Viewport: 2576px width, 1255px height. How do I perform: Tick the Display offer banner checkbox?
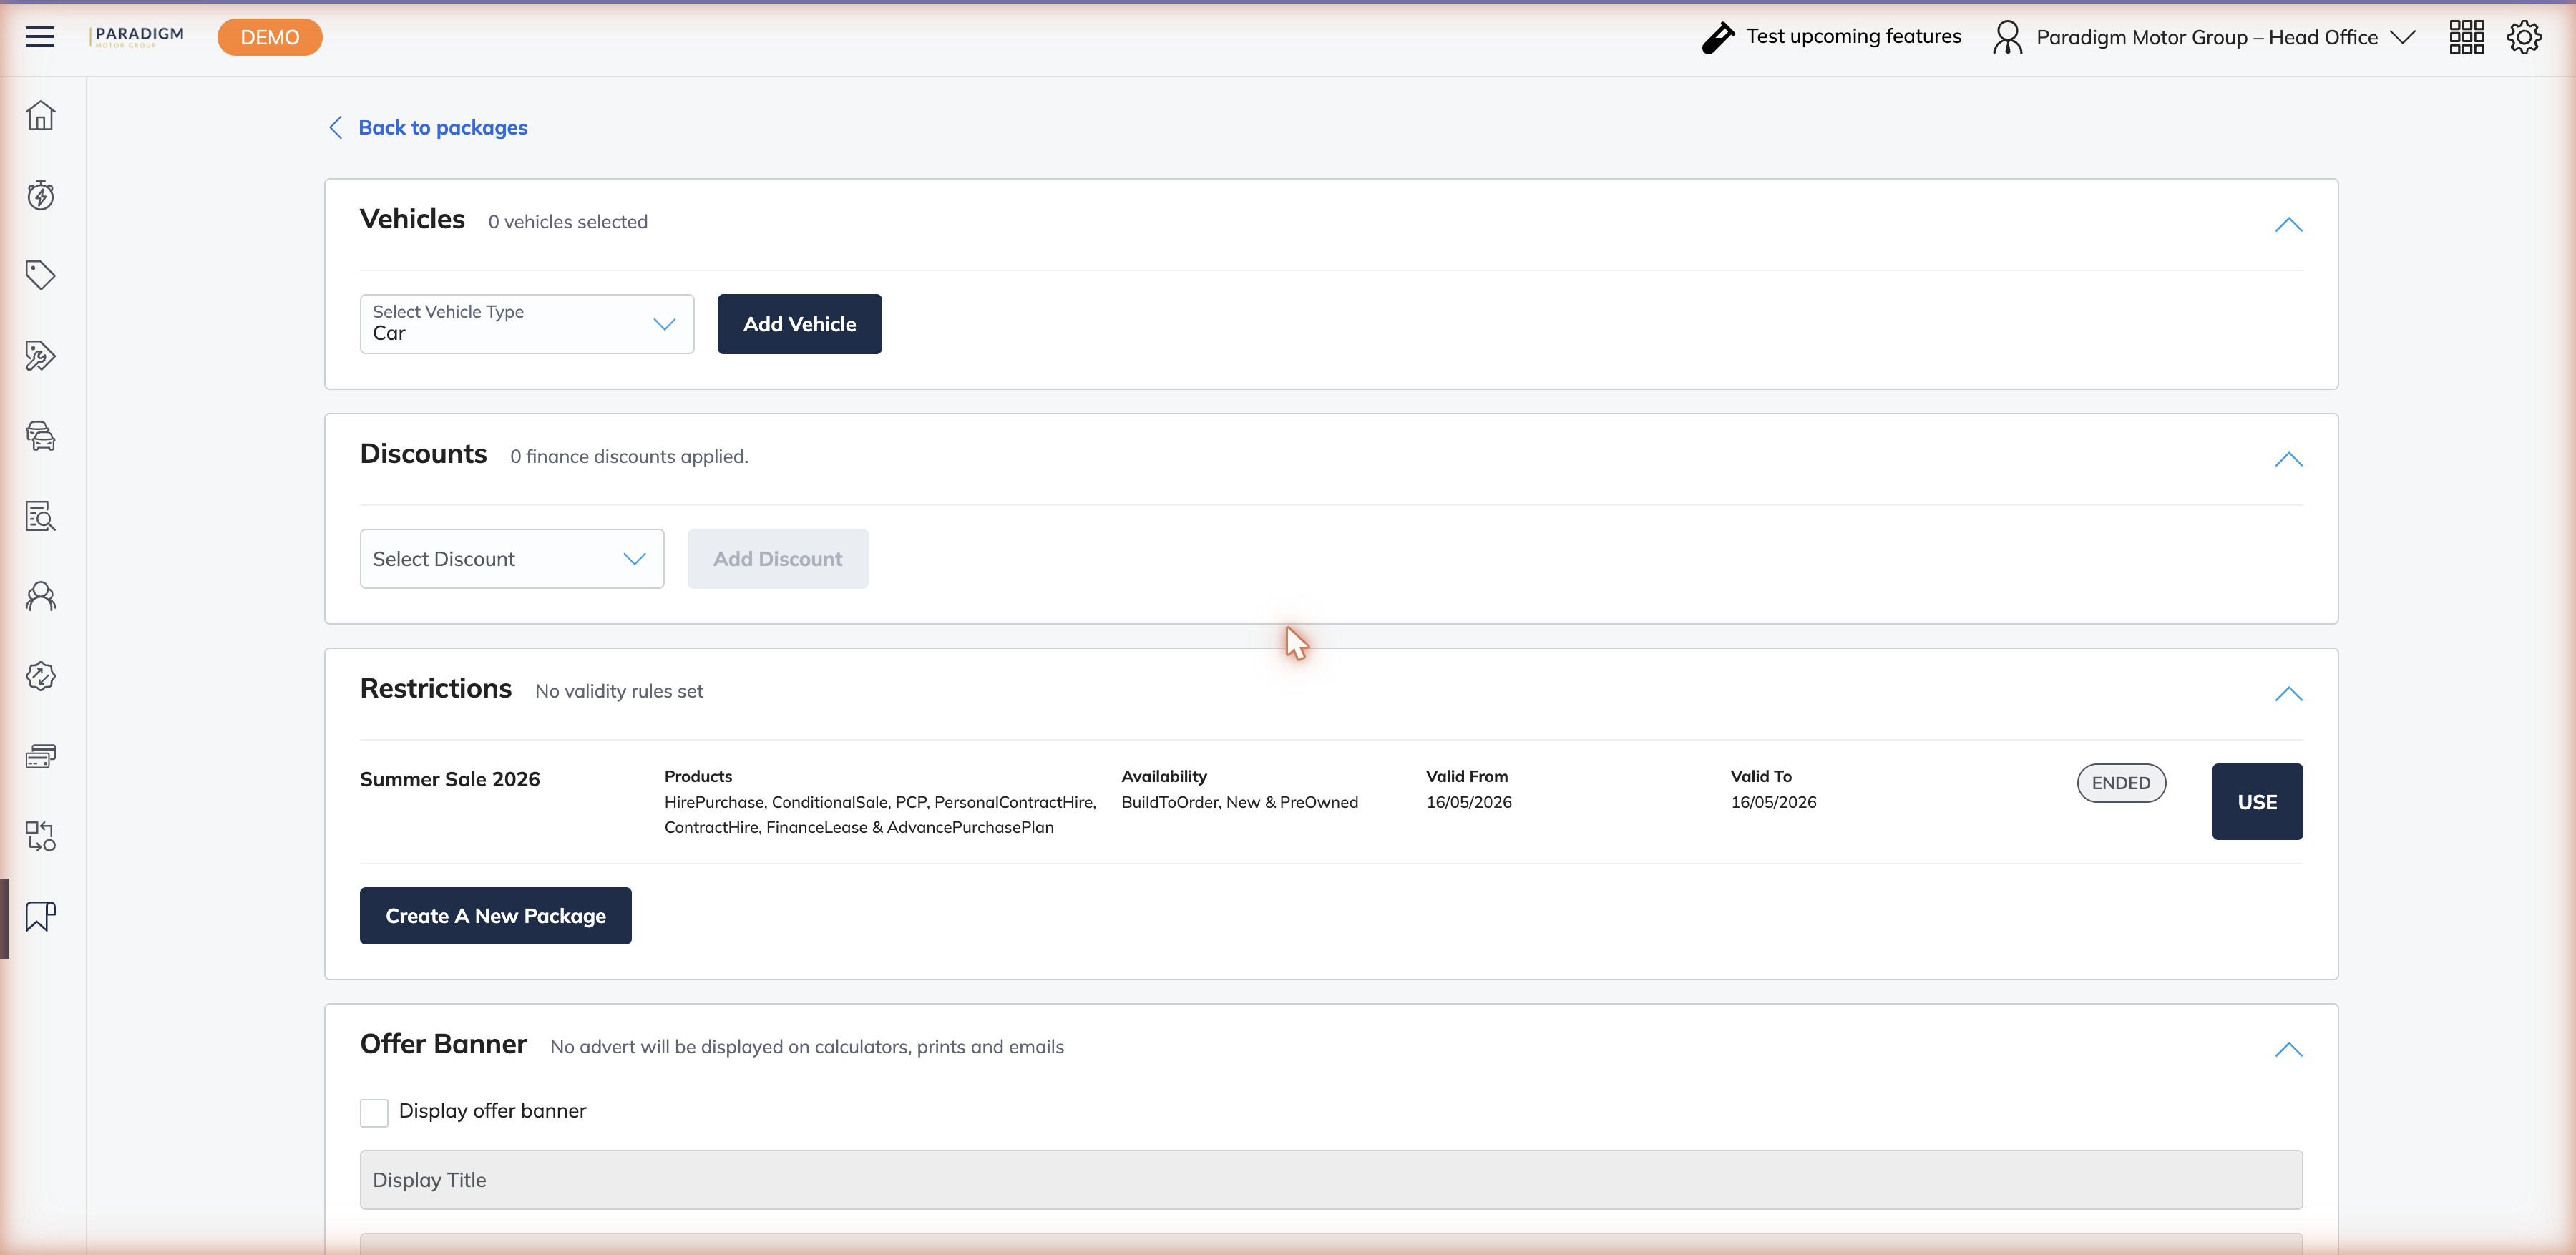(374, 1113)
